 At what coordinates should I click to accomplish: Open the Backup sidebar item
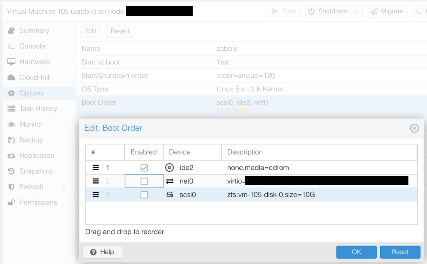click(x=31, y=140)
